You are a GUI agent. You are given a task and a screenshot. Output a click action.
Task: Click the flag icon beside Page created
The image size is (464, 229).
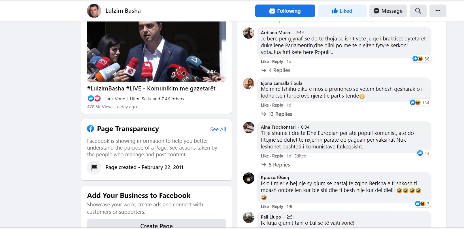tap(94, 167)
